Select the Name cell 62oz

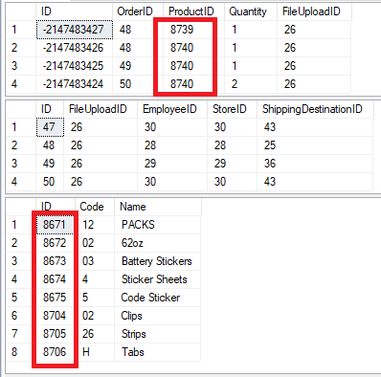coord(158,243)
